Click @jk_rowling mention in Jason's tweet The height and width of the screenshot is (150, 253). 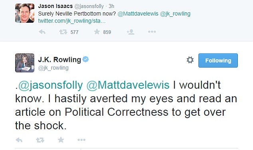point(175,14)
